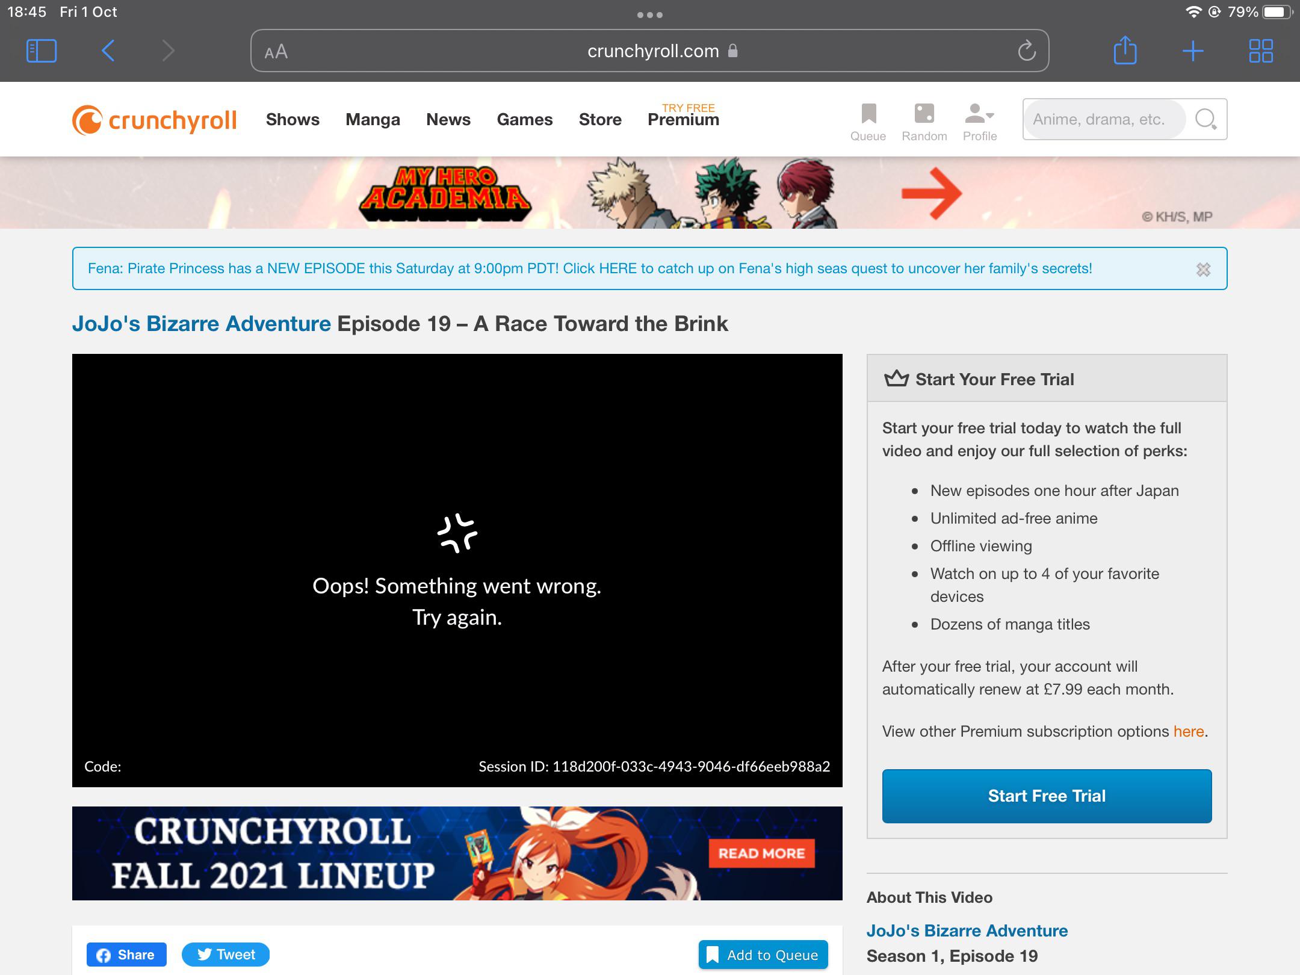Toggle the Safari sidebar icon

[42, 51]
